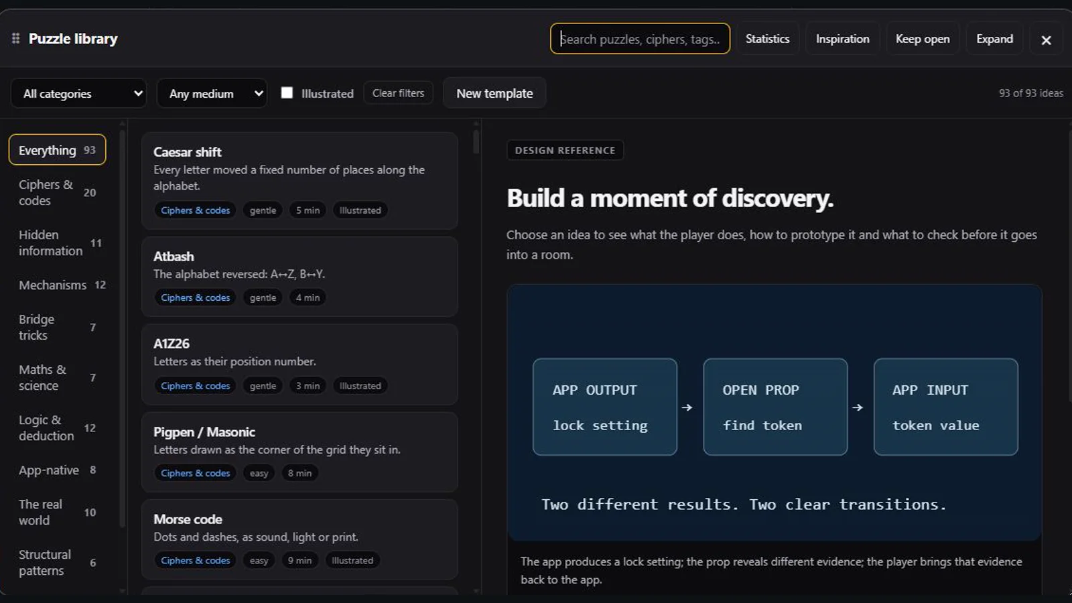Select the App-native category
This screenshot has height=603, width=1072.
[x=57, y=470]
